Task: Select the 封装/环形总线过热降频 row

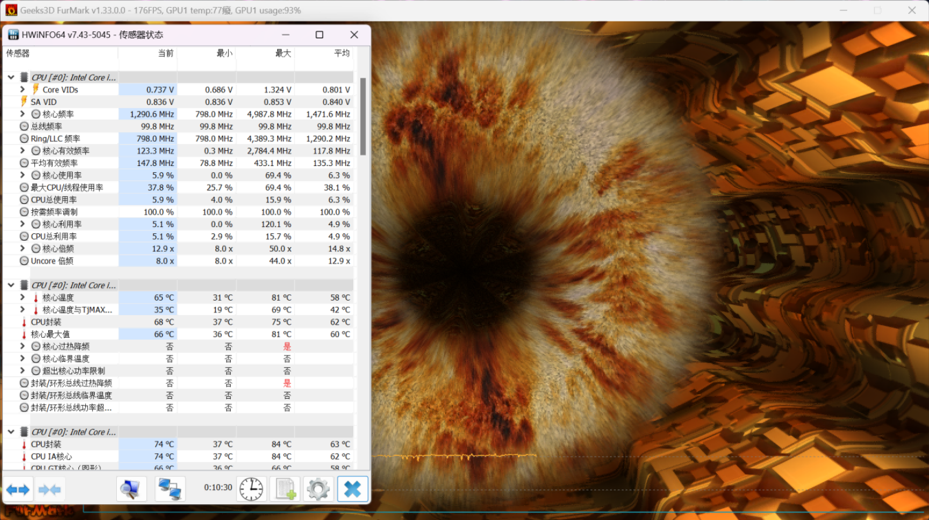Action: click(x=178, y=383)
